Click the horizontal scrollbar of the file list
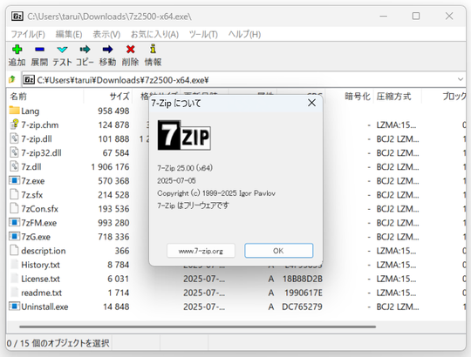Screen dimensions: 471x357 click(197, 327)
